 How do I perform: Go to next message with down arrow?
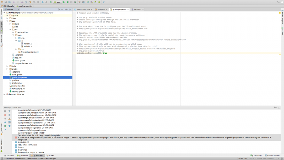tap(5, 122)
